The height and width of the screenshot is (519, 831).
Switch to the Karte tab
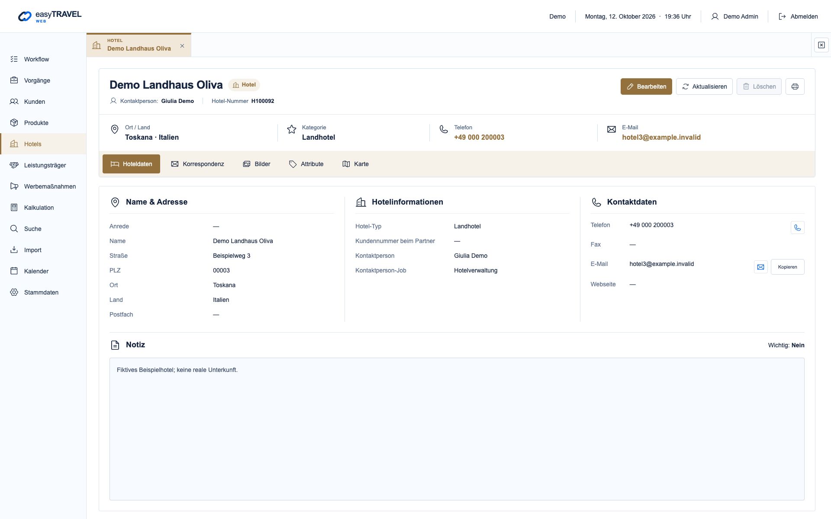click(x=355, y=164)
